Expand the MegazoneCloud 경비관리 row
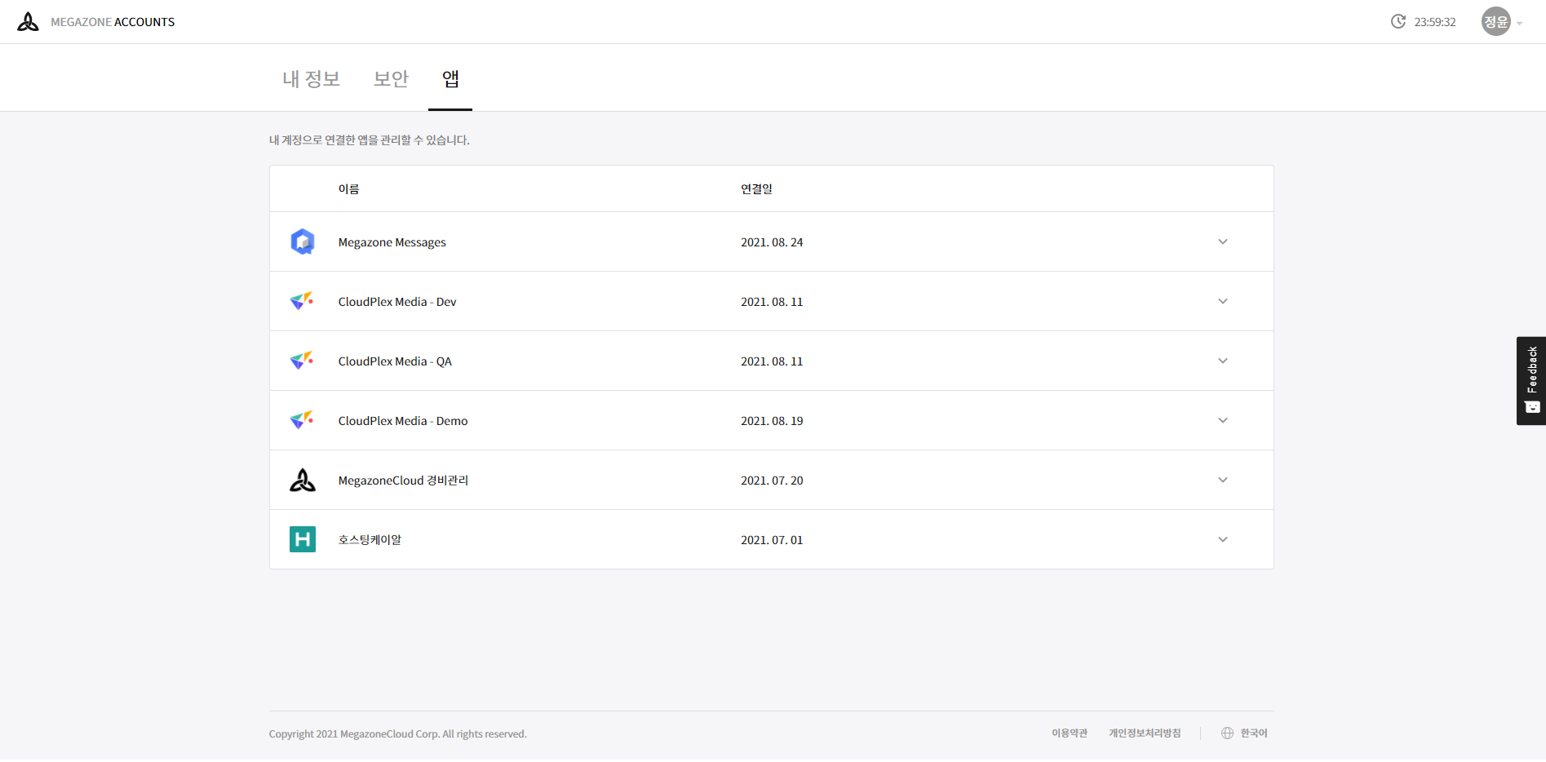1546x762 pixels. (x=1223, y=480)
